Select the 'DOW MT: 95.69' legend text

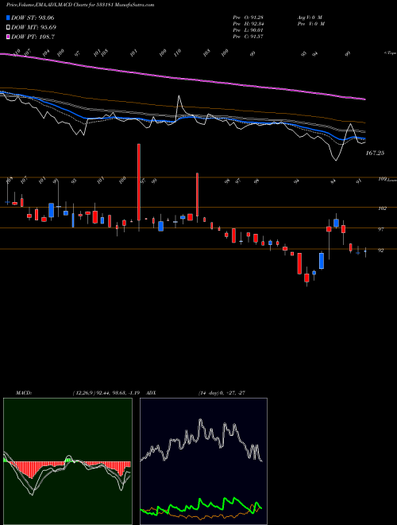tap(34, 28)
